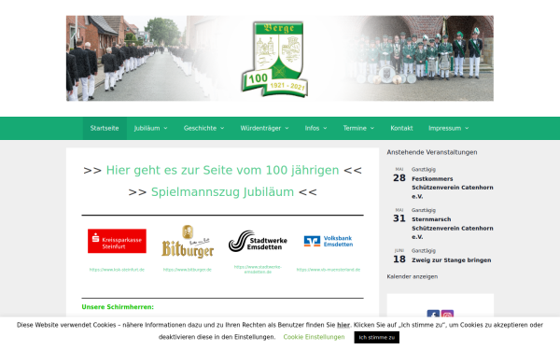560x350 pixels.
Task: Expand the Infos menu chevron
Action: 325,128
